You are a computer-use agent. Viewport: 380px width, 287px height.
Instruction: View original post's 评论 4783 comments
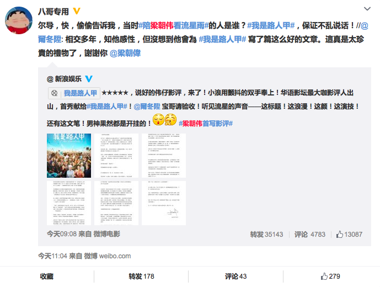pyautogui.click(x=310, y=235)
